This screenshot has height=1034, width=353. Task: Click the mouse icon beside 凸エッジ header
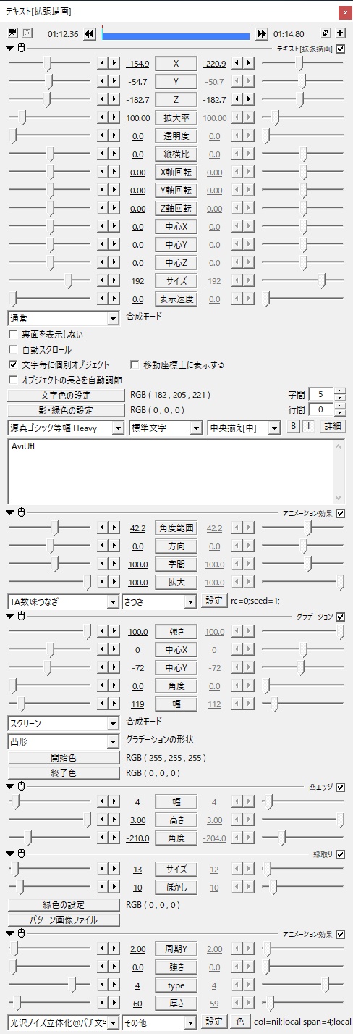(x=21, y=786)
